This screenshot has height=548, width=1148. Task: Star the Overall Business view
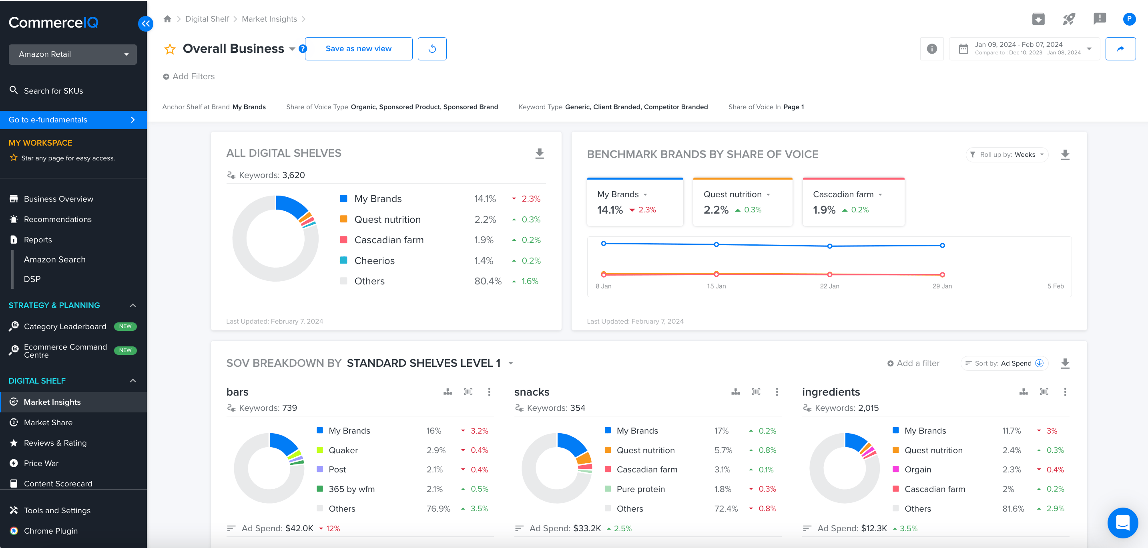pyautogui.click(x=170, y=49)
